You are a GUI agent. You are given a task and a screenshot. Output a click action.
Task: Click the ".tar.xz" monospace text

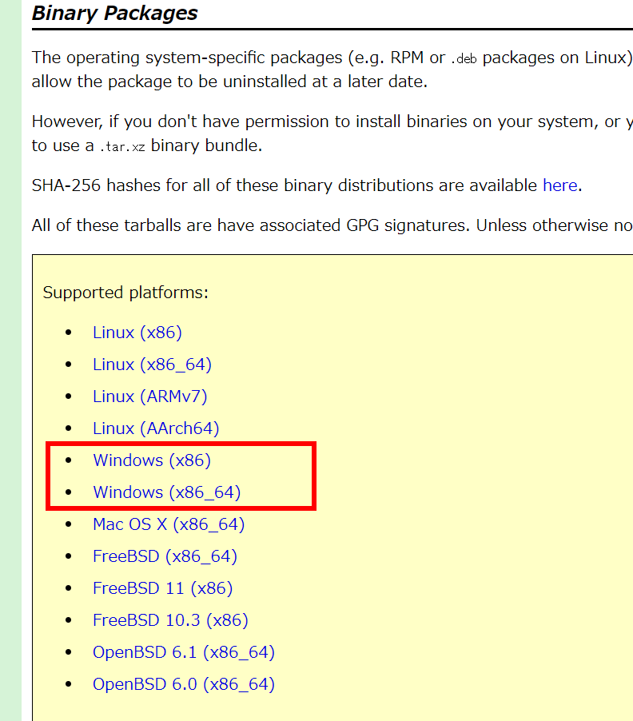tap(122, 147)
